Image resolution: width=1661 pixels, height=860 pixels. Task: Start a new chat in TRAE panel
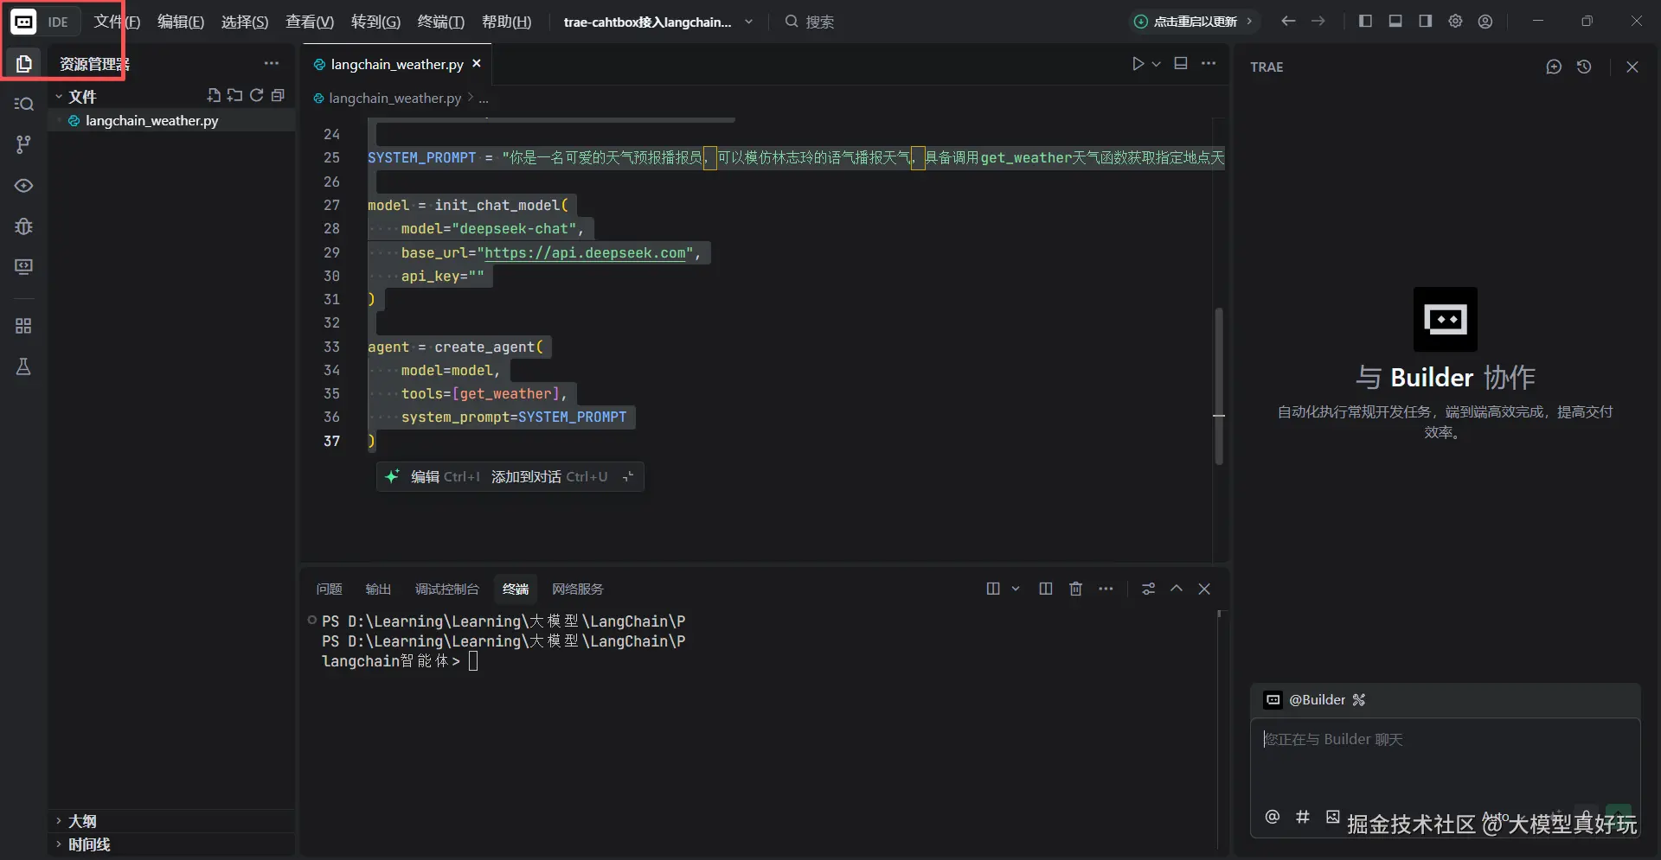[1554, 67]
